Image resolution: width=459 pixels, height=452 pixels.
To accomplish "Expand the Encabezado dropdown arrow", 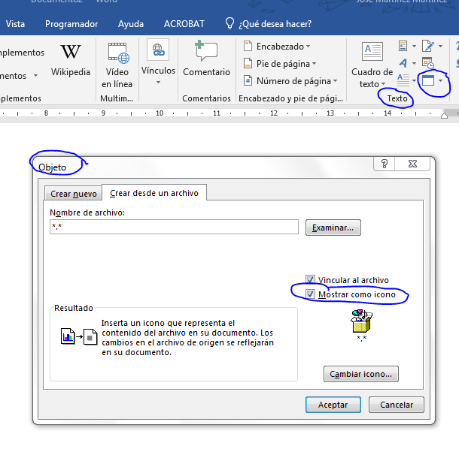I will click(x=309, y=46).
